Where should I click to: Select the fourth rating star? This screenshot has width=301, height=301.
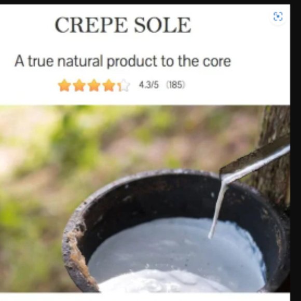point(109,85)
